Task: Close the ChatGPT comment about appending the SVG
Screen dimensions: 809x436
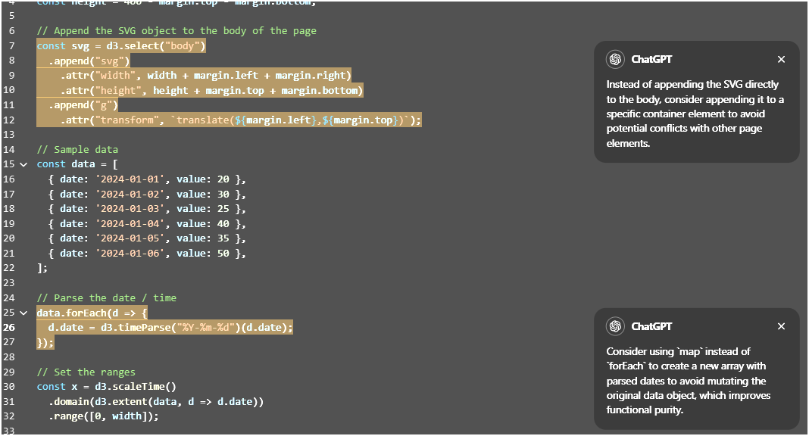Action: [x=781, y=59]
